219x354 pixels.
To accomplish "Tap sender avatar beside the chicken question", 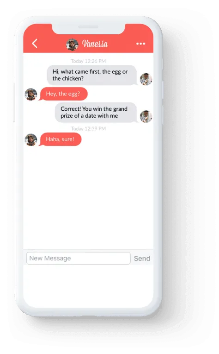I will [x=146, y=79].
